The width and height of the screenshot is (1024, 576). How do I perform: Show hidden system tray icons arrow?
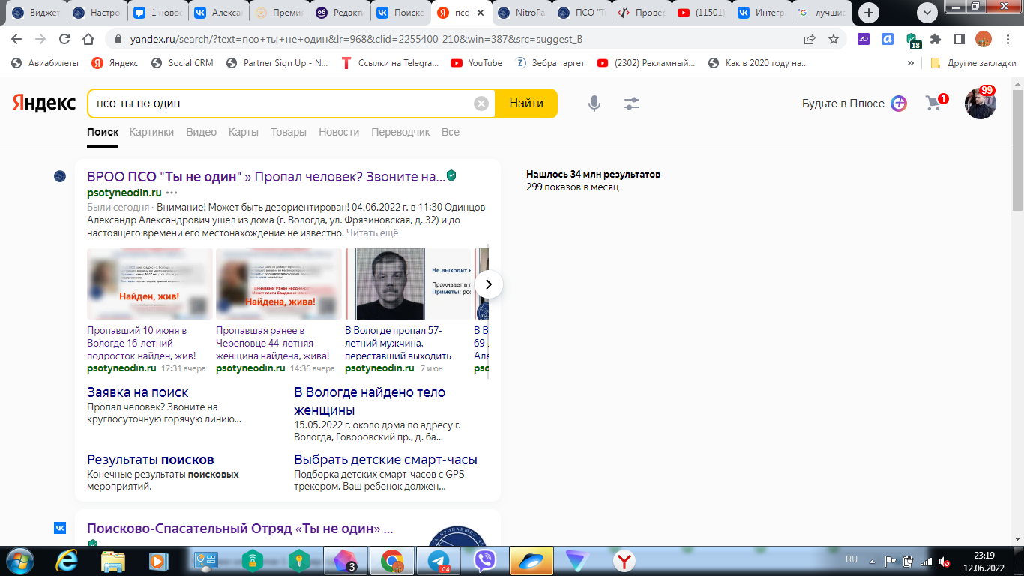(872, 560)
